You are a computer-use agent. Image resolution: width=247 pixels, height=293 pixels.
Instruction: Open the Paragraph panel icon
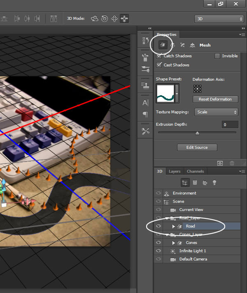pos(145,114)
